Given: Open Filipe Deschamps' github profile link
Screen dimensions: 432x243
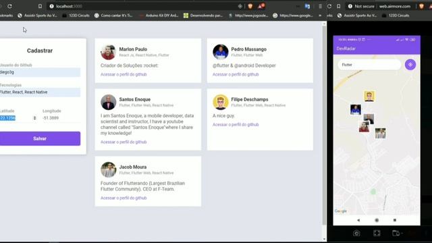Looking at the screenshot, I should [x=236, y=124].
